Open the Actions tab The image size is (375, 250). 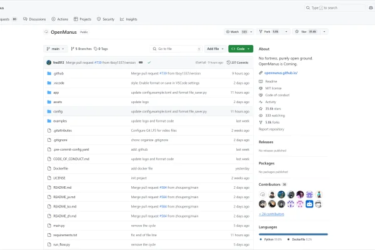(60, 19)
